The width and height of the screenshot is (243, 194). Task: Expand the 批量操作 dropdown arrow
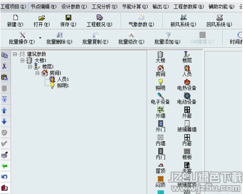click(40, 38)
